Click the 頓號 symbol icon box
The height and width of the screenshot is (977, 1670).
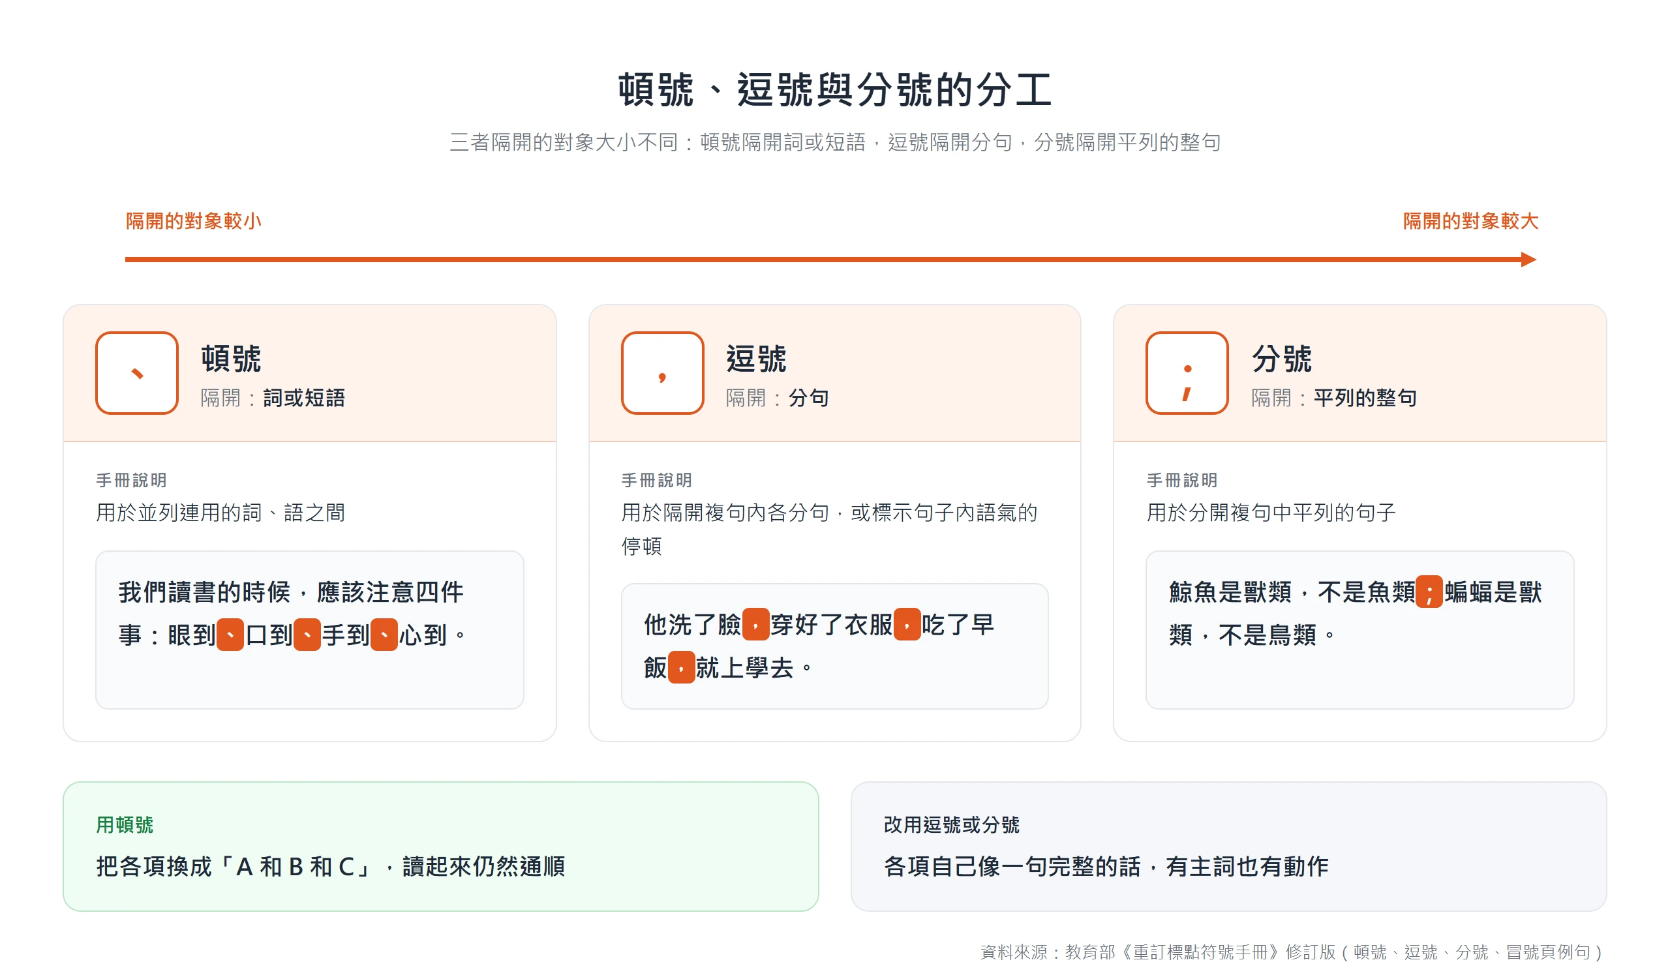pyautogui.click(x=137, y=373)
